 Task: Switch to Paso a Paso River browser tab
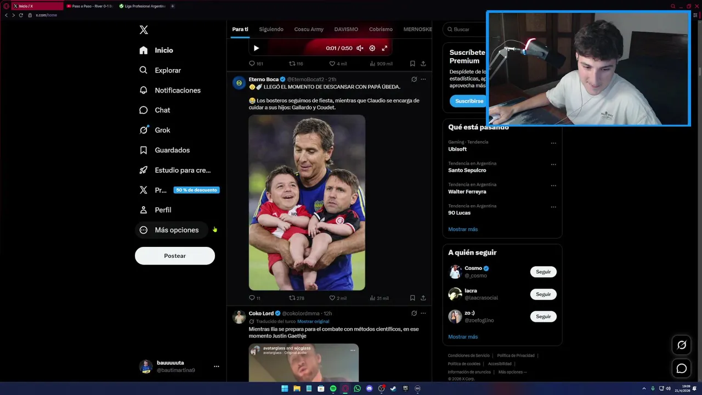[x=89, y=6]
